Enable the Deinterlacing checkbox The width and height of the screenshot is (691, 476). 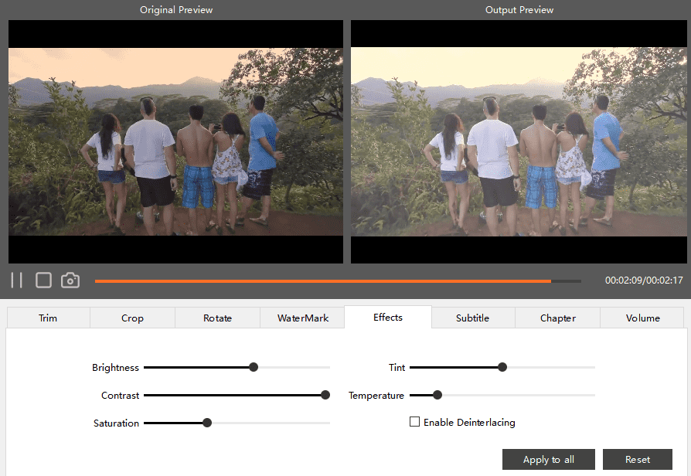click(415, 422)
